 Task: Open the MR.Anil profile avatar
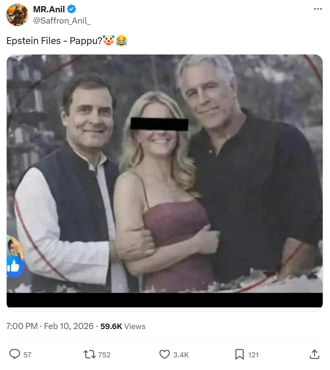[x=17, y=15]
